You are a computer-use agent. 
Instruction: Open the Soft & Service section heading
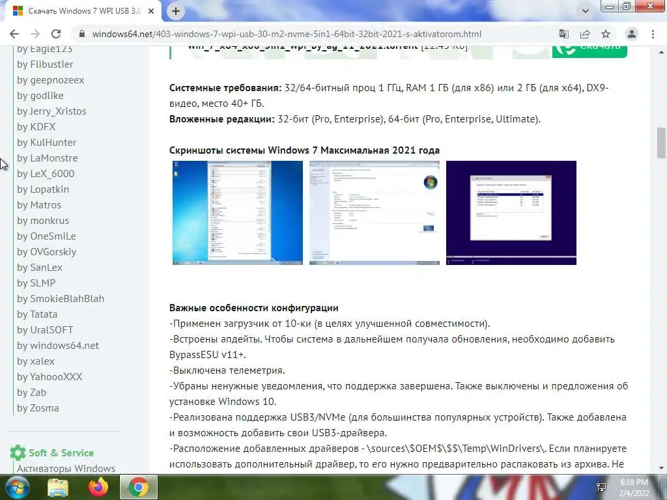click(x=61, y=453)
